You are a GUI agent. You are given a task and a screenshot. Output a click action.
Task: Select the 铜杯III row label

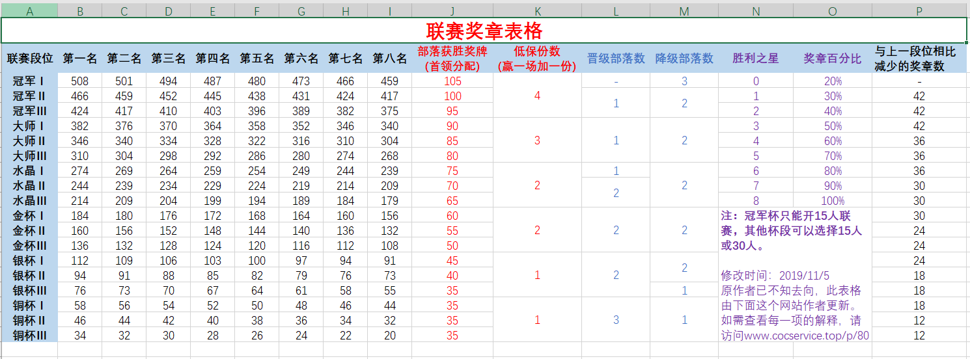(x=29, y=336)
